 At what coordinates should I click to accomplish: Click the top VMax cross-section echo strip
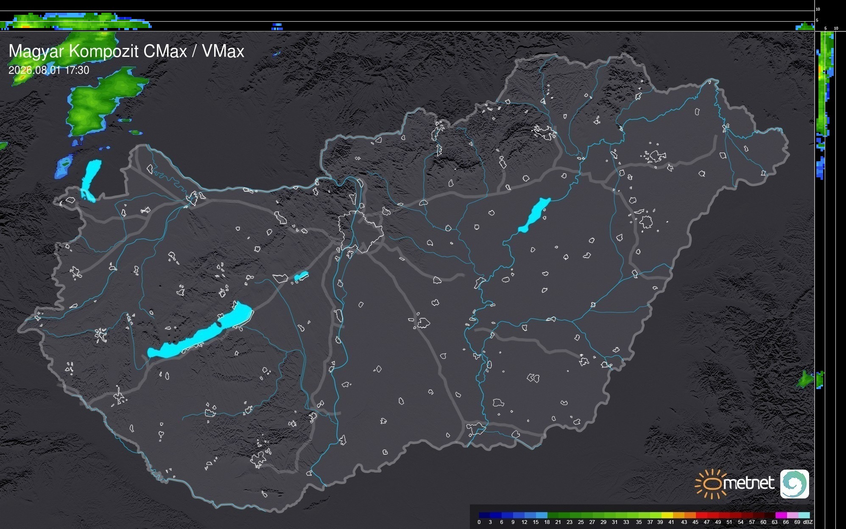76,21
